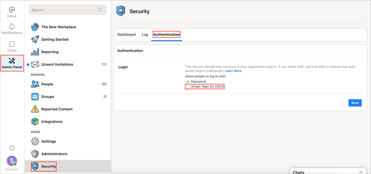The height and width of the screenshot is (174, 371).
Task: Switch to the Log tab
Action: click(145, 35)
